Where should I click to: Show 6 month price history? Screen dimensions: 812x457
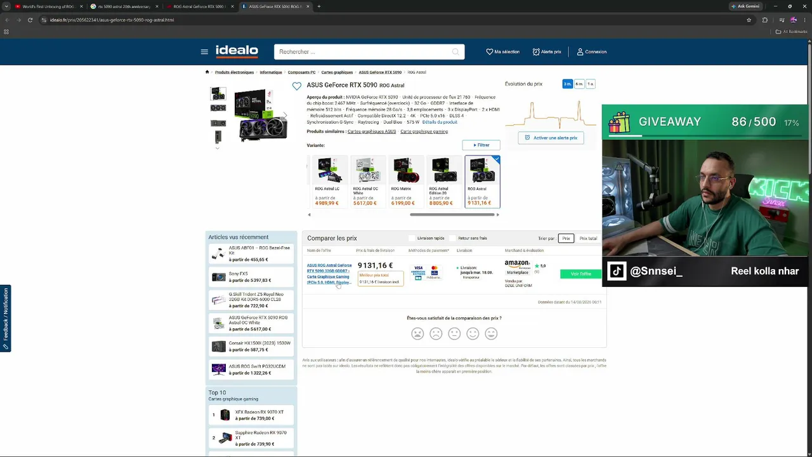click(579, 84)
